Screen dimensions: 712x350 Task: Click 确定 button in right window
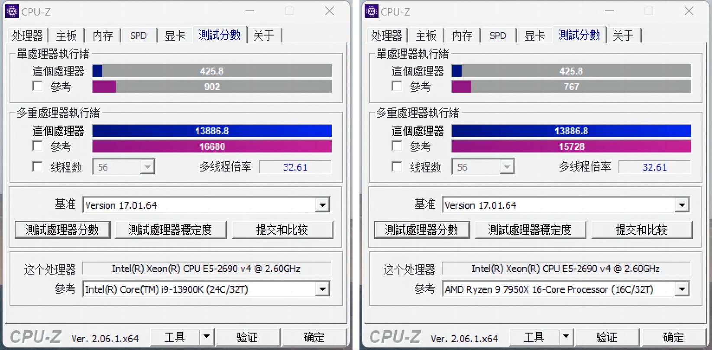point(673,337)
